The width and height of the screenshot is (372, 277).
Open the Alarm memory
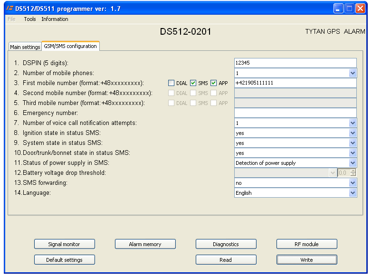[x=145, y=244]
